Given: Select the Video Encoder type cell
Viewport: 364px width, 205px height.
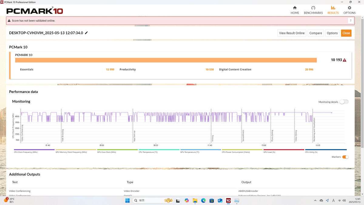Looking at the screenshot, I should pyautogui.click(x=132, y=191).
